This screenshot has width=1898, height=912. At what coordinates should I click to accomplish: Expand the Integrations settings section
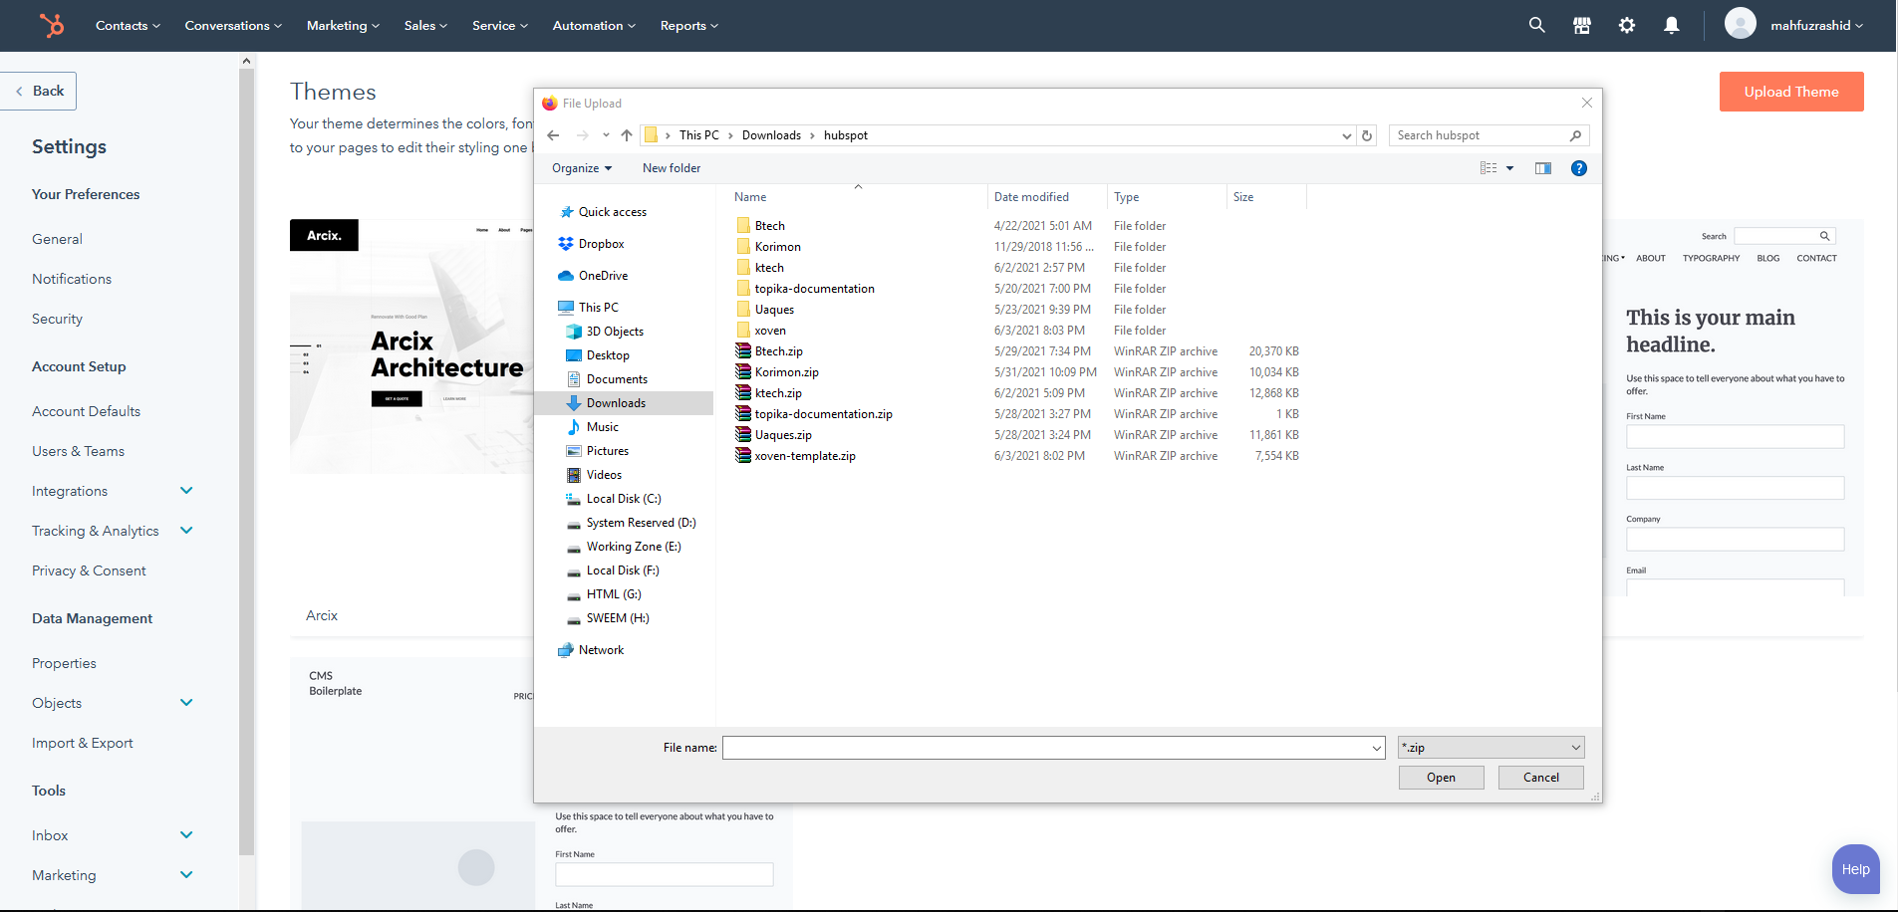point(186,491)
